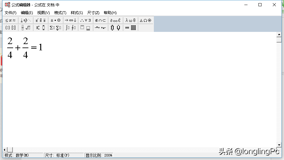
Task: Click the horizontal scrollbar thumb
Action: point(10,150)
